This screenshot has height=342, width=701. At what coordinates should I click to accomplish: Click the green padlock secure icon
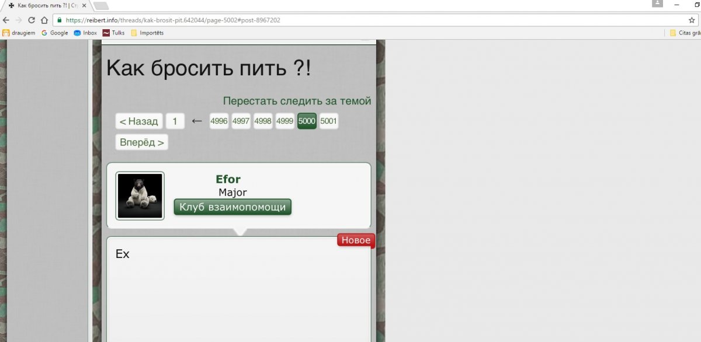pos(60,20)
